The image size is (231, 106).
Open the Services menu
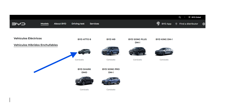(x=94, y=24)
